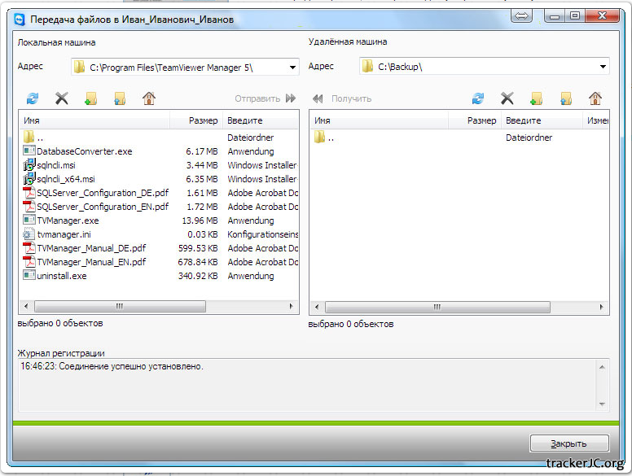632x476 pixels.
Task: Expand the remote C:\Backup\ address dropdown
Action: click(x=603, y=67)
